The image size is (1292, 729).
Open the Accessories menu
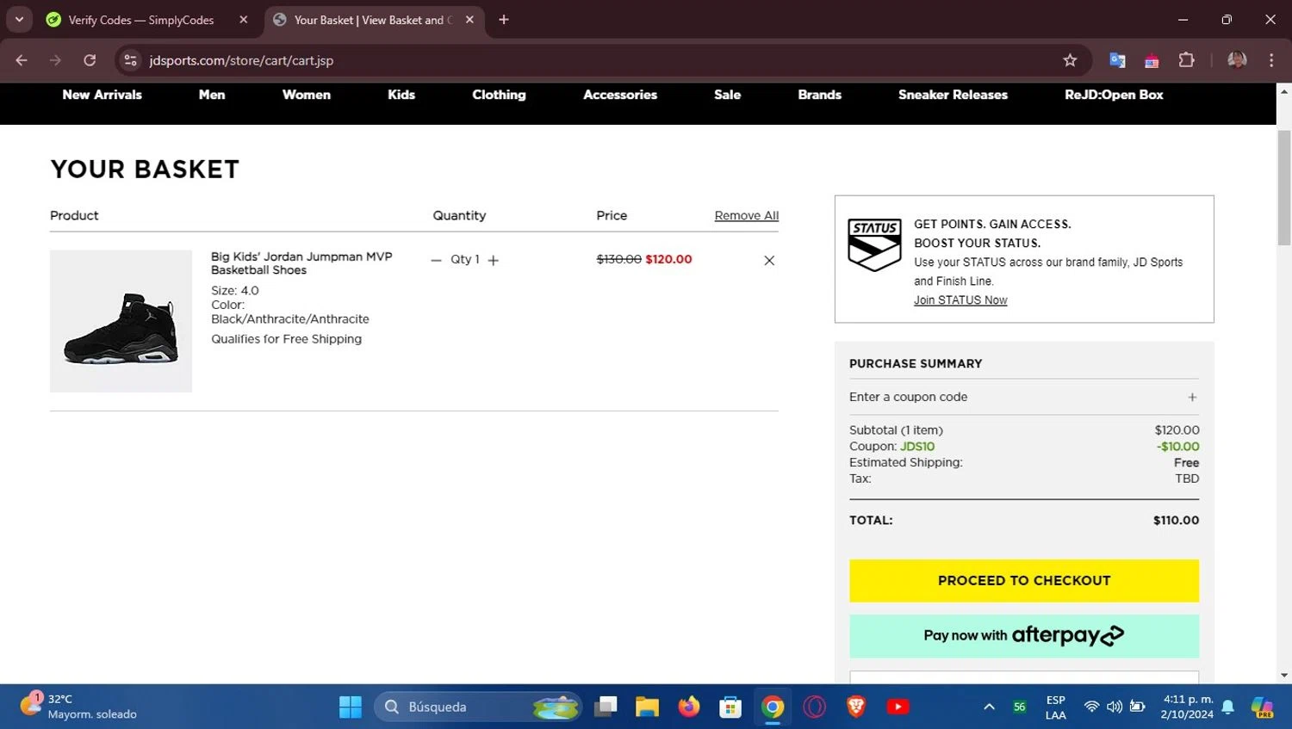(620, 95)
